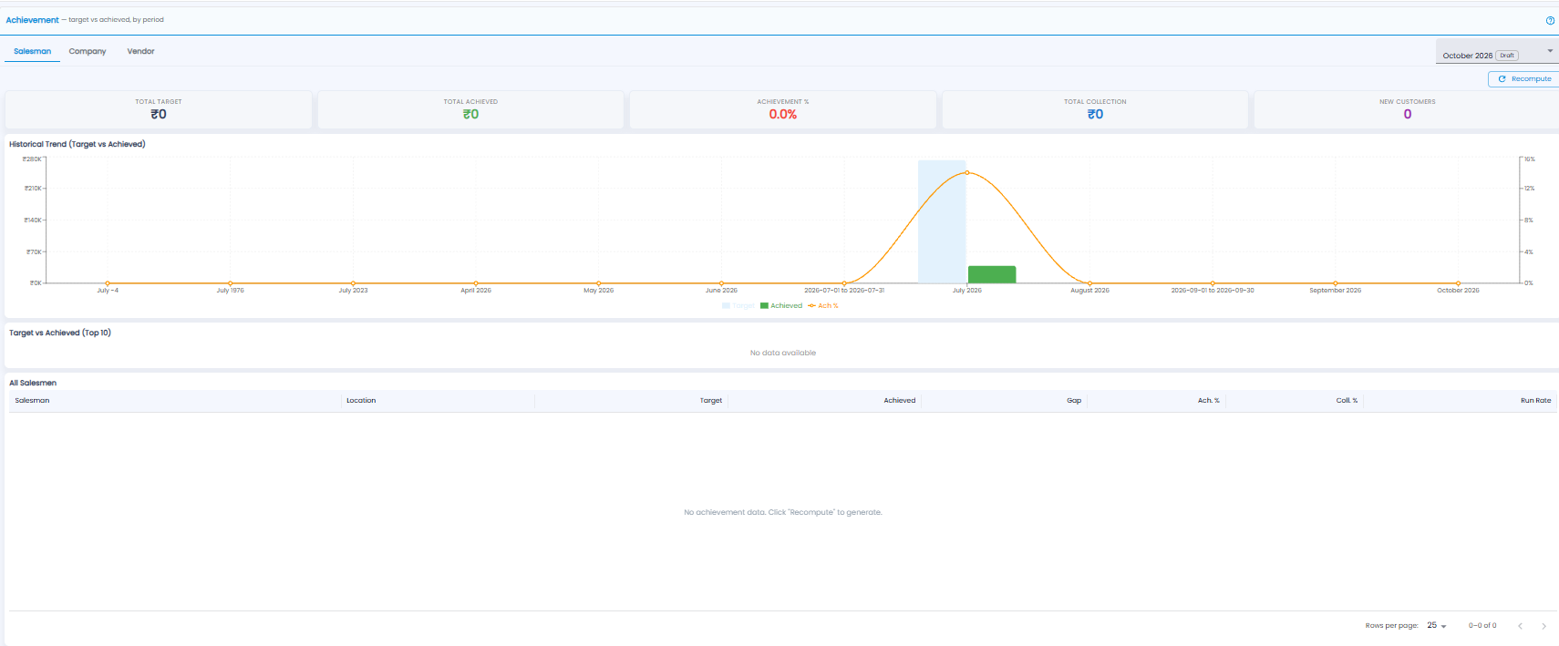Click the 'Target vs Achieved (Top 10)' heading
This screenshot has height=646, width=1559.
[x=60, y=333]
